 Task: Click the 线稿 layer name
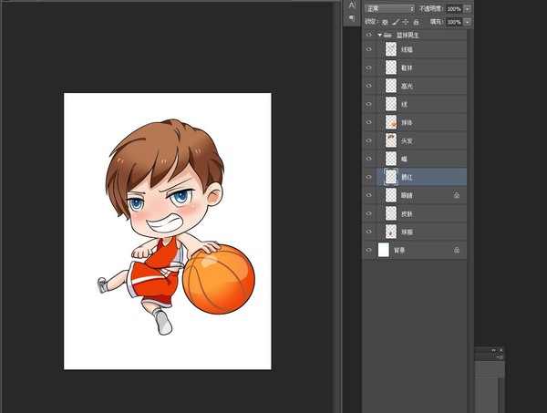[407, 49]
